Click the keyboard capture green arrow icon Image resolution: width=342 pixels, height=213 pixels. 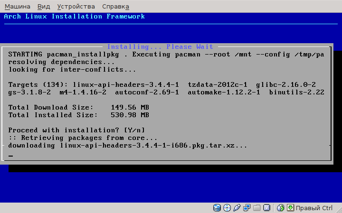(x=290, y=208)
